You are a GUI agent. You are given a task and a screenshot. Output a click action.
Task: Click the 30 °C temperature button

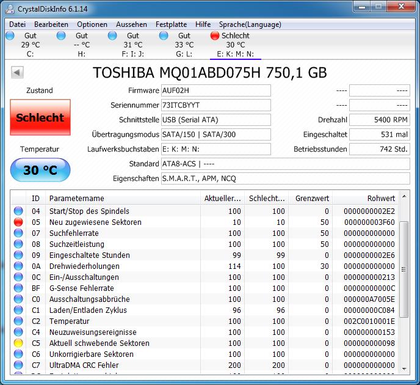click(x=40, y=170)
